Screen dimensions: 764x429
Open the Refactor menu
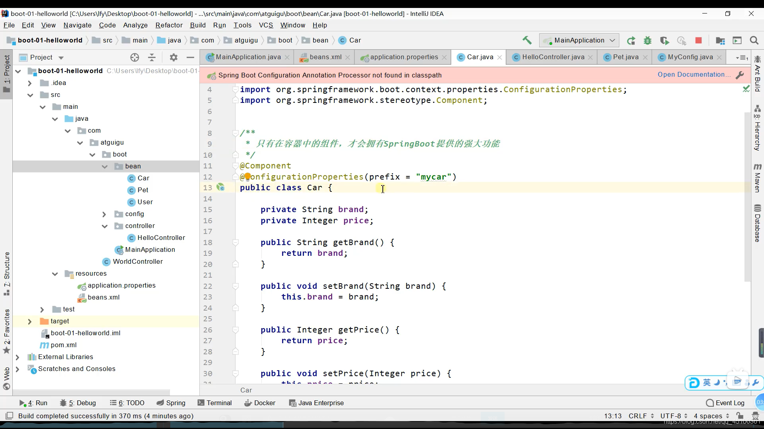(x=169, y=25)
